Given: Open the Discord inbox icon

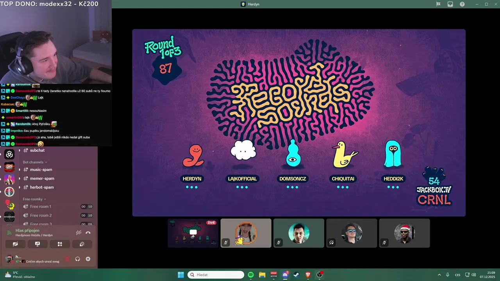Looking at the screenshot, I should pyautogui.click(x=450, y=4).
